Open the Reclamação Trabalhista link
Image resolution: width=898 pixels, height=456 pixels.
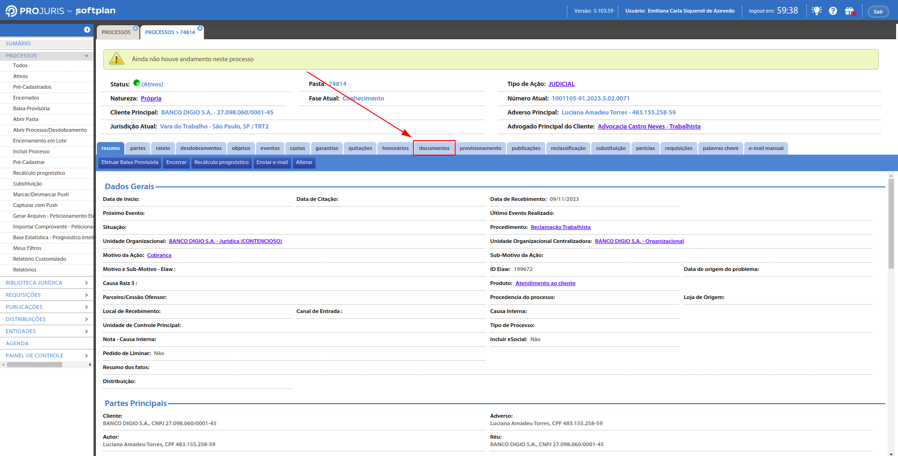click(x=560, y=227)
